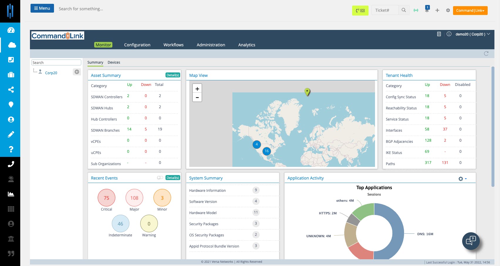The image size is (500, 266).
Task: Click the green call ticket button
Action: (x=360, y=10)
